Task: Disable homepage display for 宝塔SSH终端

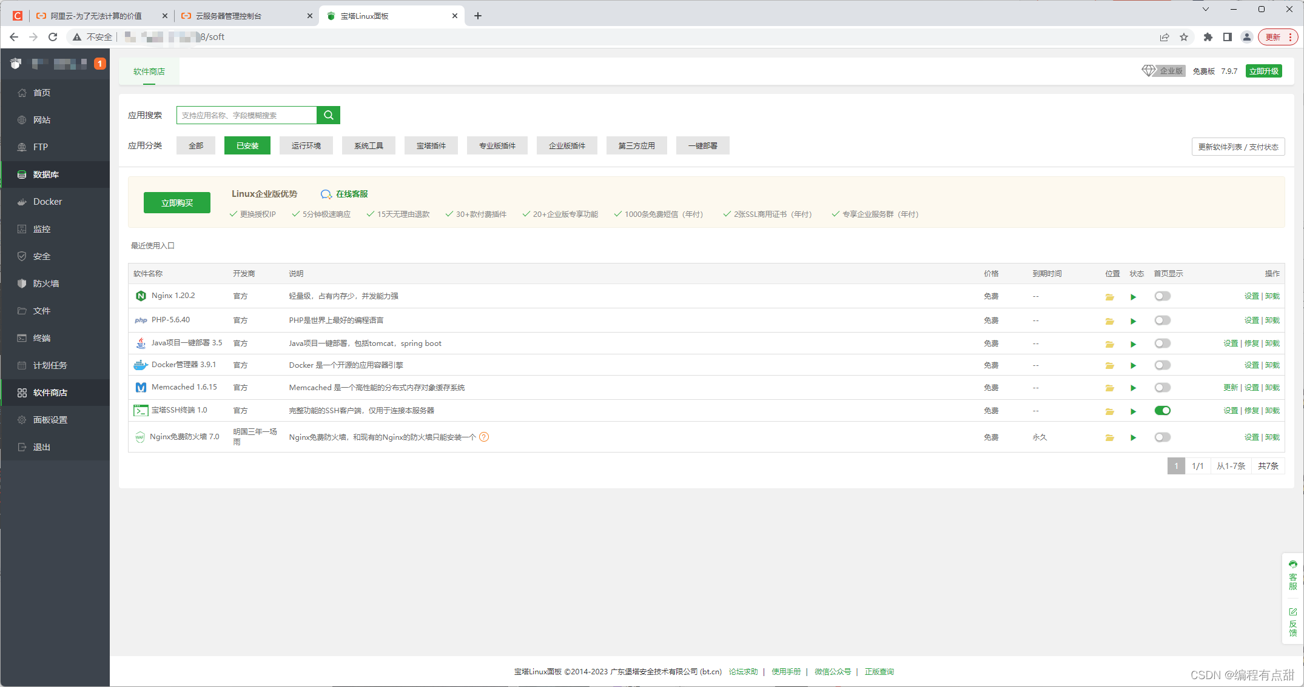Action: (x=1162, y=411)
